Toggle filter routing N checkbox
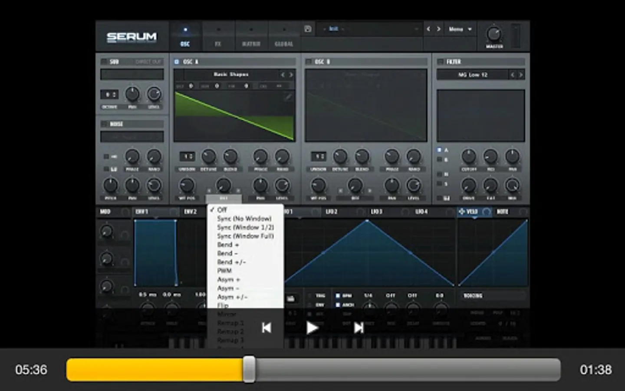This screenshot has width=625, height=391. point(439,174)
